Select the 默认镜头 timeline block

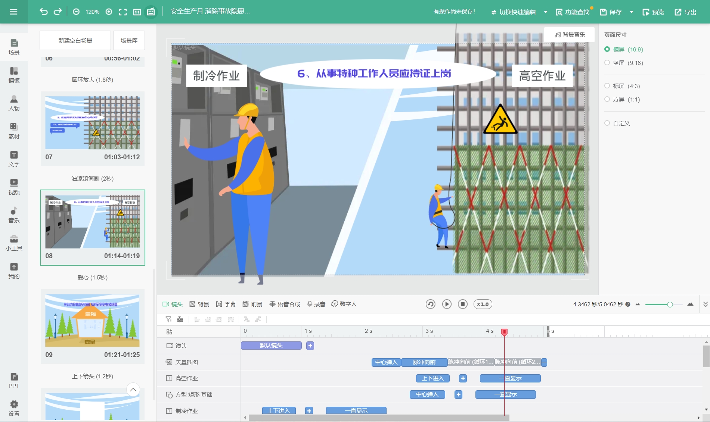[x=271, y=346]
